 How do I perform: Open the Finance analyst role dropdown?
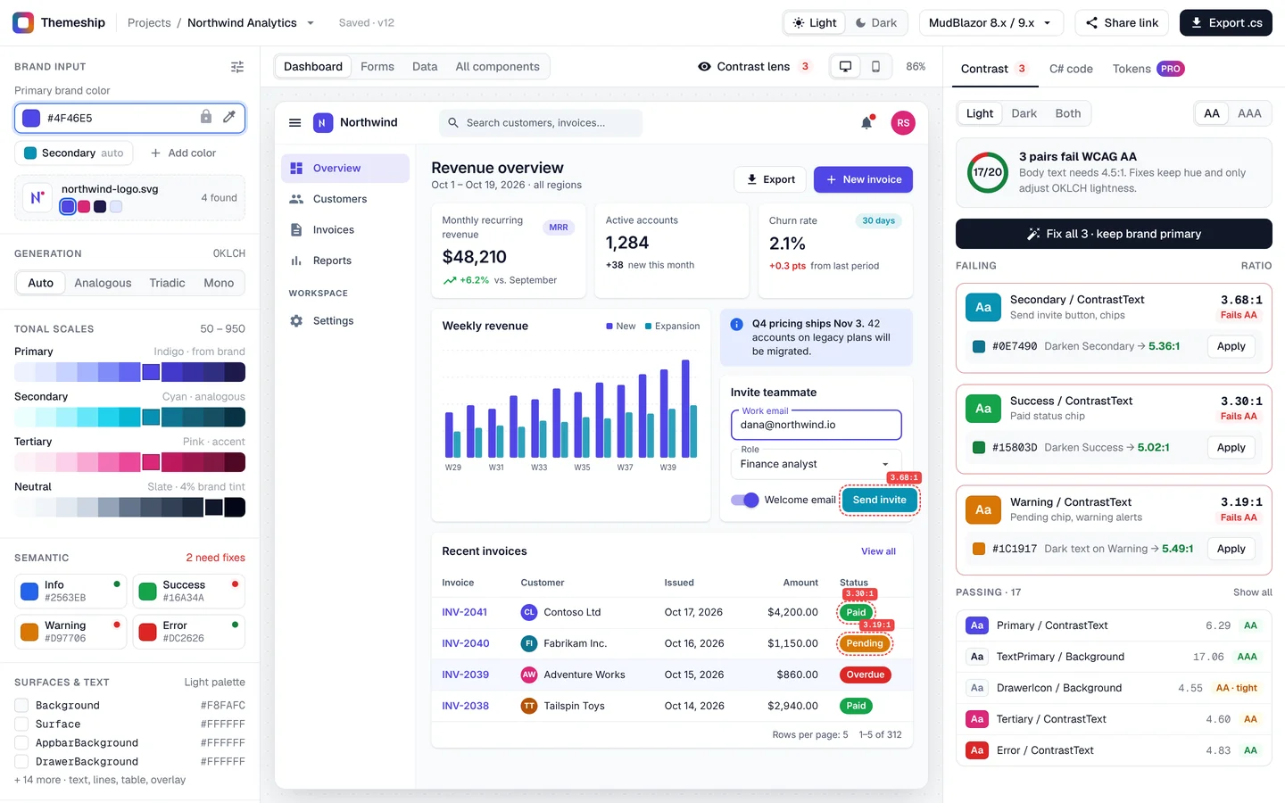[x=816, y=464]
